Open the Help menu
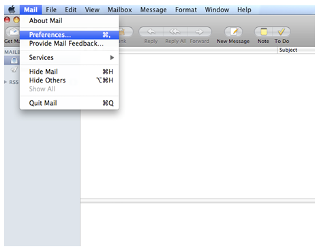Screen dimensions: 319x251 coord(244,10)
